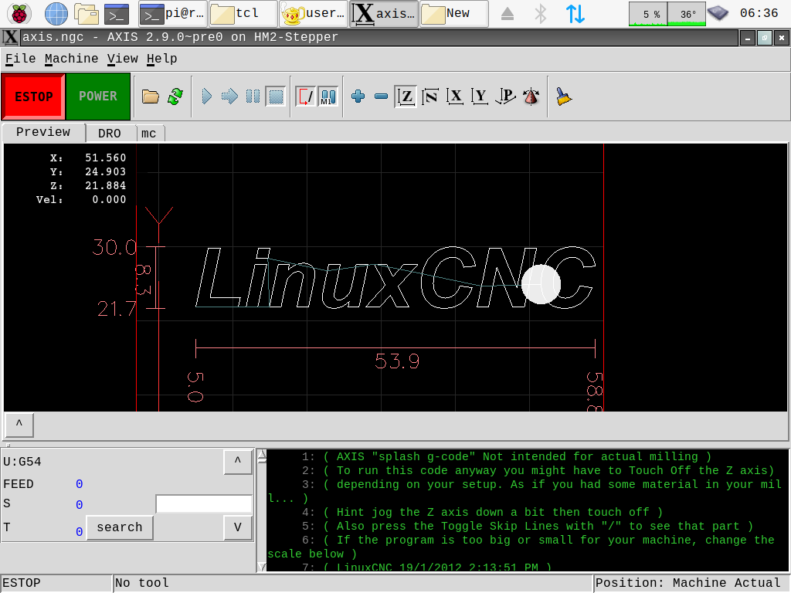Click the ESTOP text in the status bar
The image size is (791, 593).
tap(22, 584)
